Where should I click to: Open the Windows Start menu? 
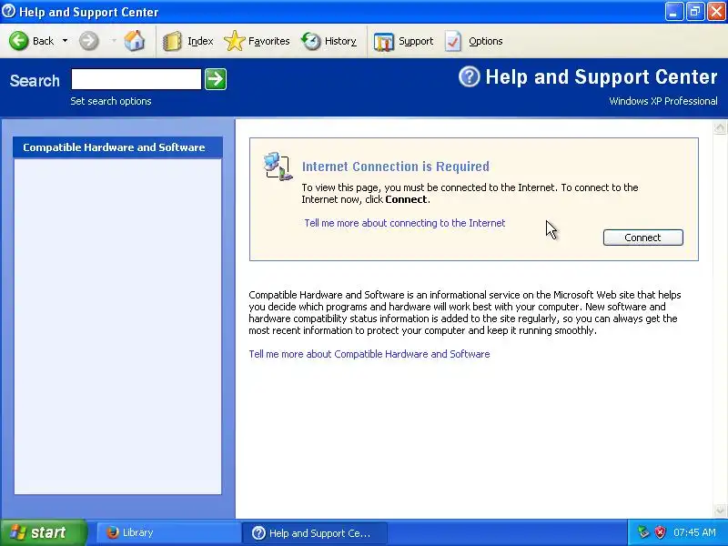(x=44, y=532)
